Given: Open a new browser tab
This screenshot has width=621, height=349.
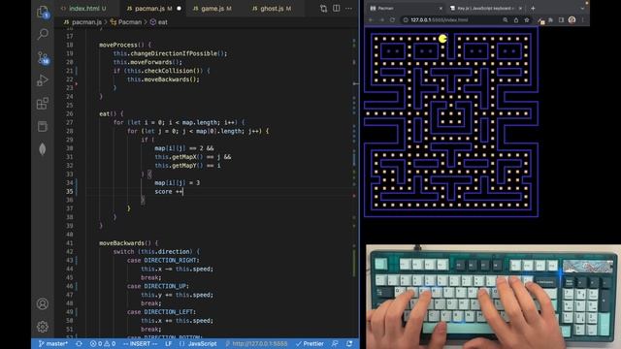Looking at the screenshot, I should (x=533, y=9).
